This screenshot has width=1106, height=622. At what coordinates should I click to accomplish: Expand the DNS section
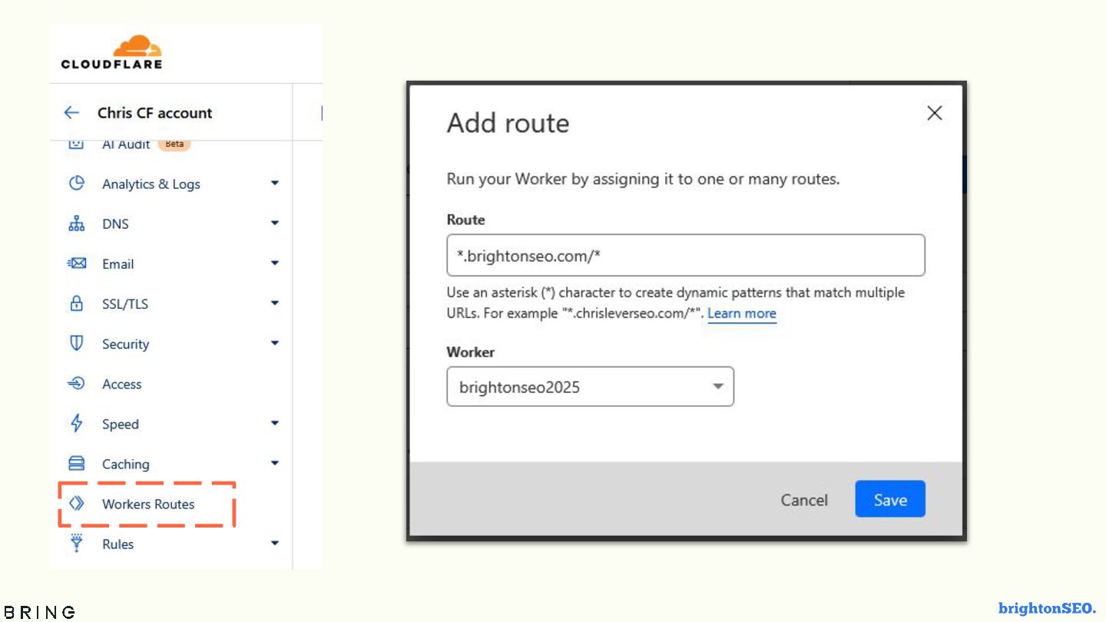click(x=274, y=223)
